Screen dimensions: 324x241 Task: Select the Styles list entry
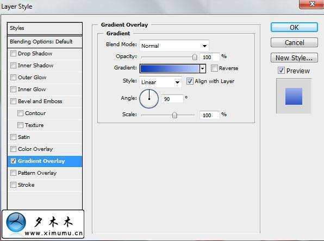[x=45, y=28]
